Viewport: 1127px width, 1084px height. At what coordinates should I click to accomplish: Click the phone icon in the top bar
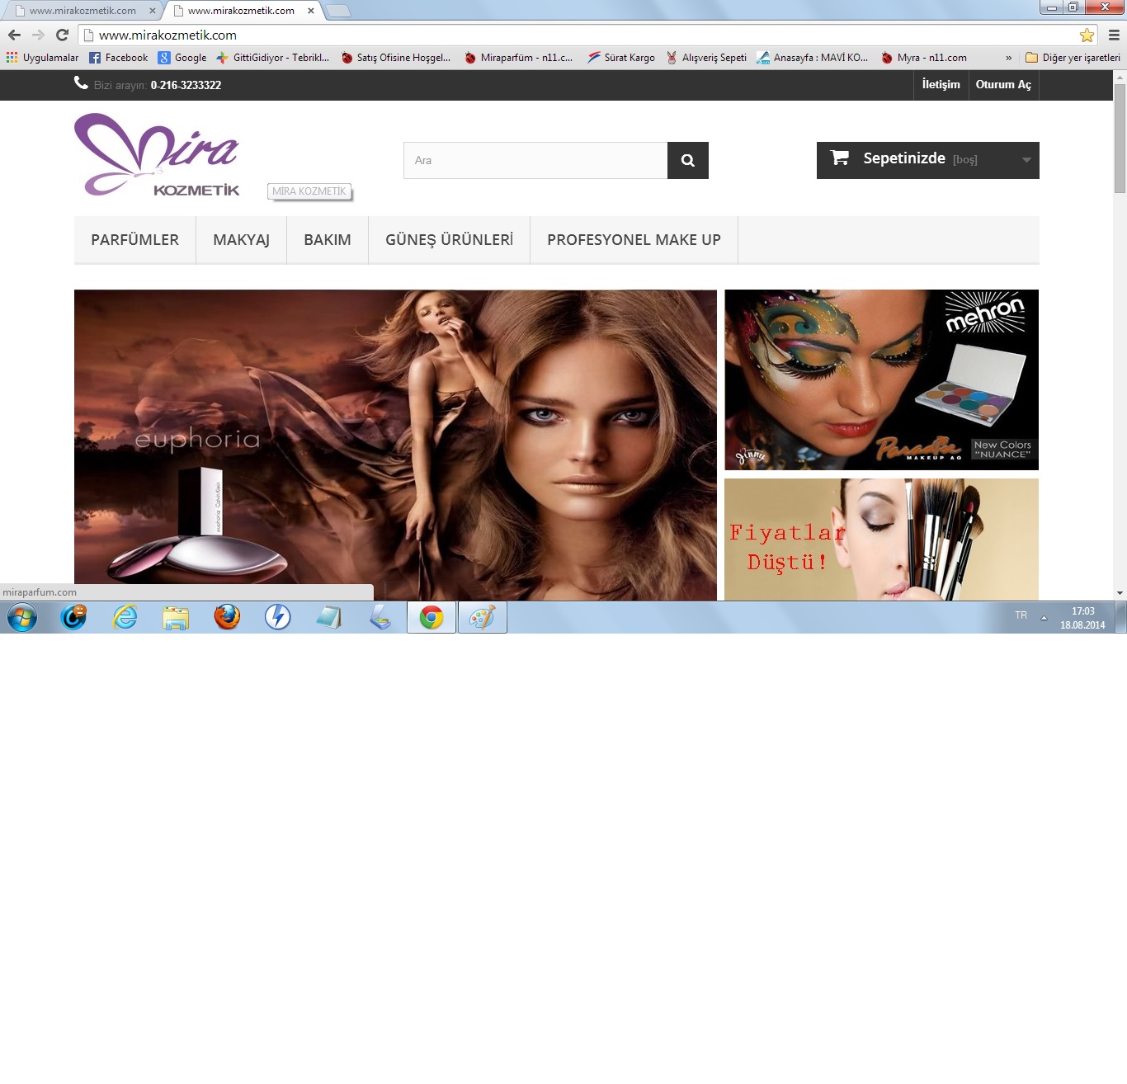81,82
